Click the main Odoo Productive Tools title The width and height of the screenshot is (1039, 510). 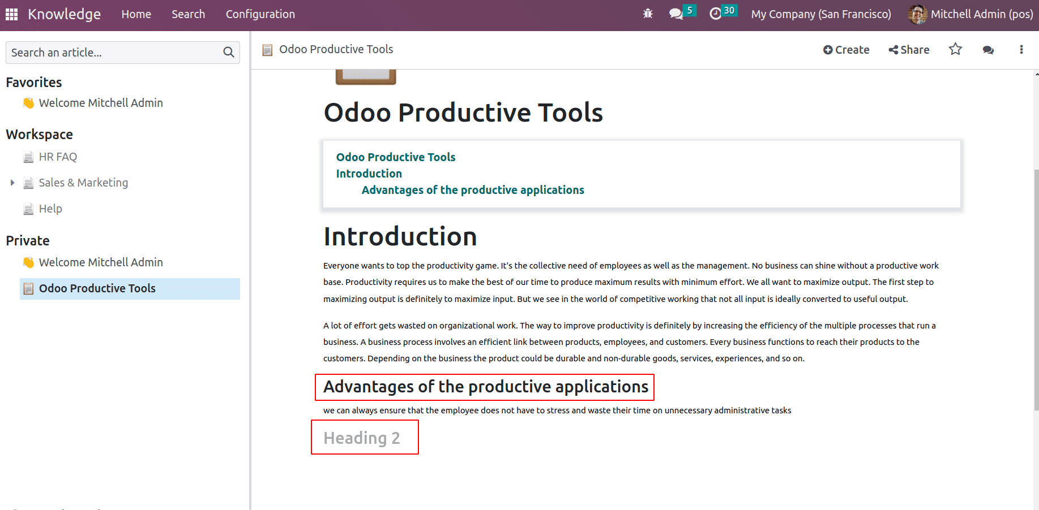point(463,113)
